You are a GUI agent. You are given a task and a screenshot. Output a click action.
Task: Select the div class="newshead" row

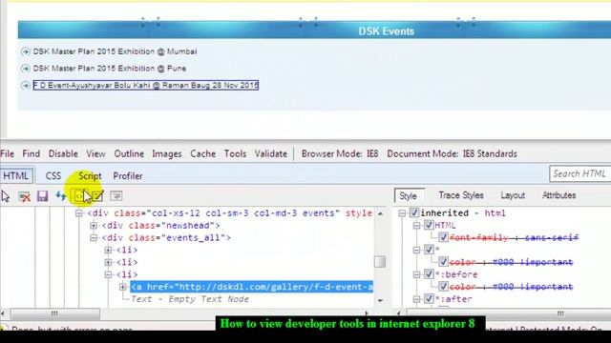[x=160, y=226]
